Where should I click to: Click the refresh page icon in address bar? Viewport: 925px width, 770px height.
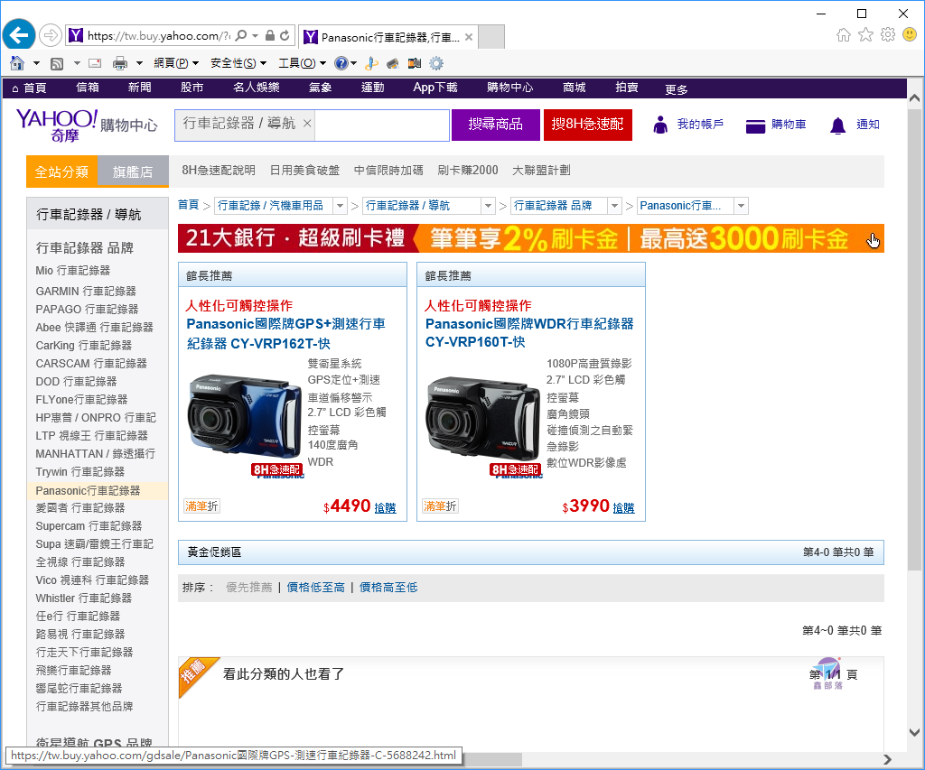pyautogui.click(x=285, y=35)
